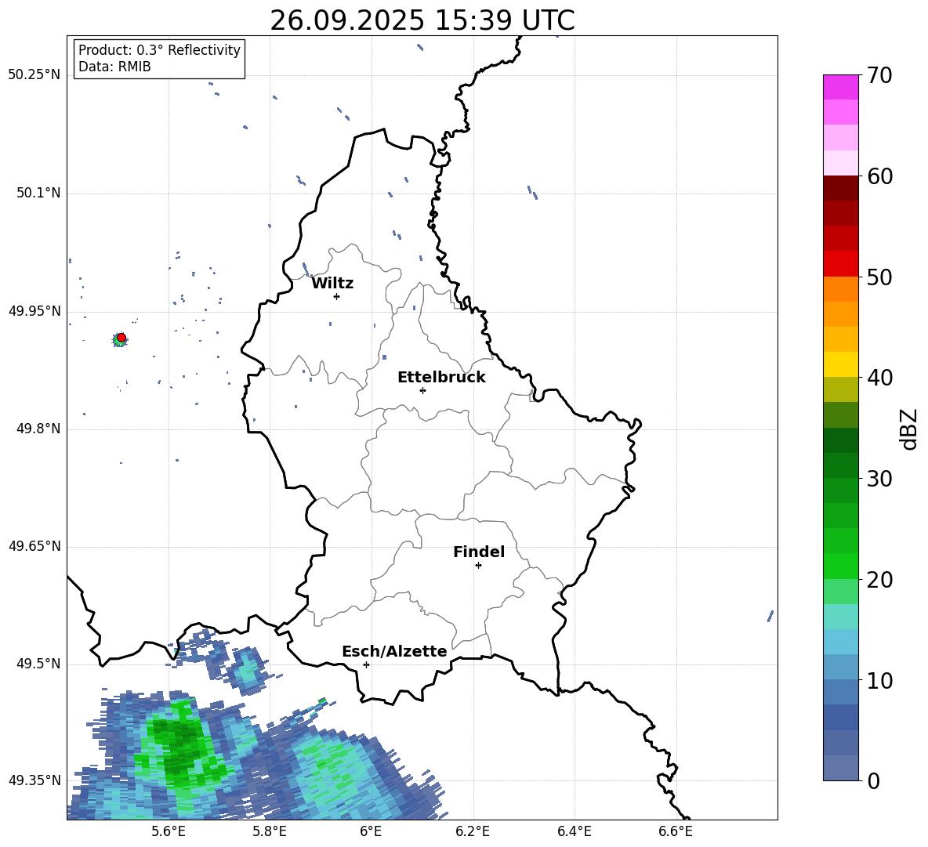Click the 49.95°N latitude label
Image resolution: width=928 pixels, height=847 pixels.
click(34, 311)
